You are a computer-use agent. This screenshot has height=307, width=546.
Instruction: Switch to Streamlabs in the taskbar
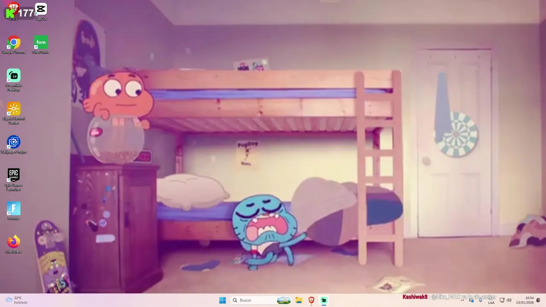point(324,300)
